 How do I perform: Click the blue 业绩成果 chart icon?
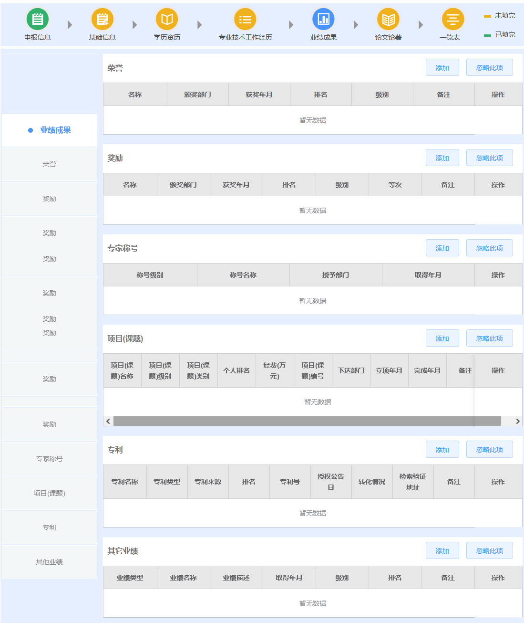(x=323, y=20)
